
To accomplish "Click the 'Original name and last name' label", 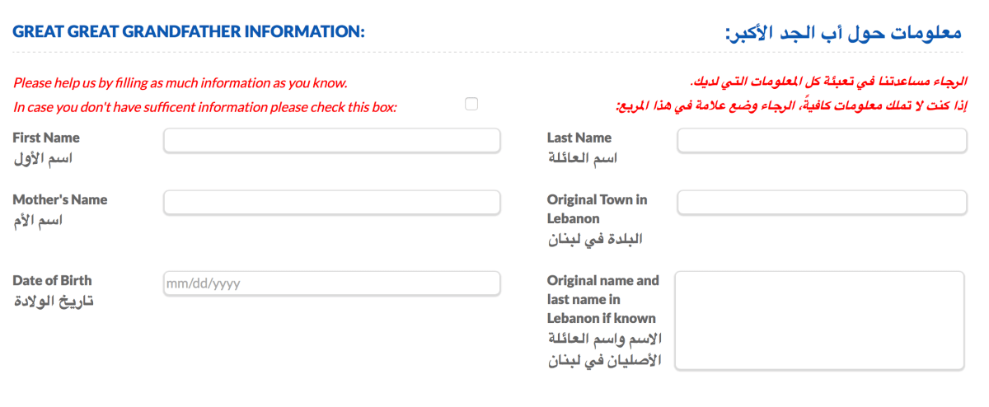I will tap(602, 299).
